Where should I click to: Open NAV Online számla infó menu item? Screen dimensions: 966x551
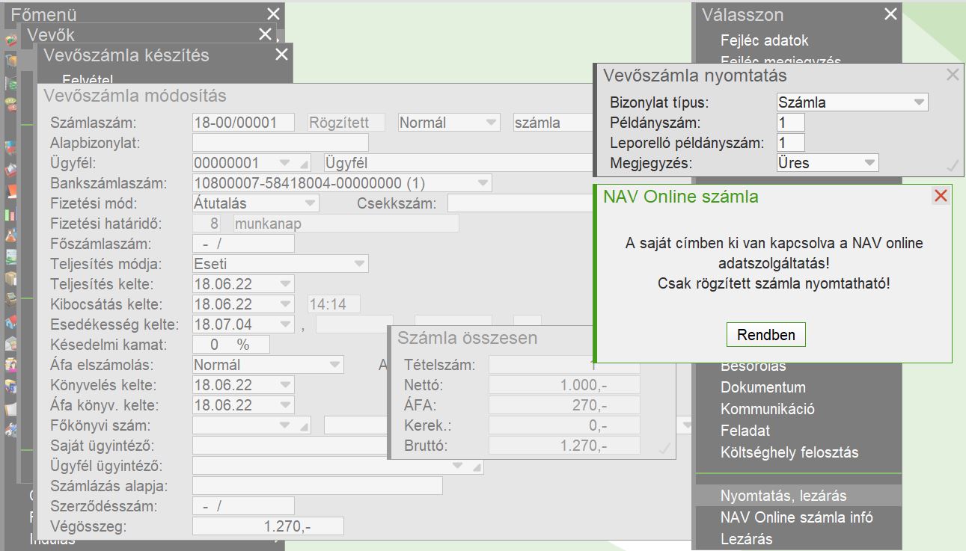tap(798, 517)
